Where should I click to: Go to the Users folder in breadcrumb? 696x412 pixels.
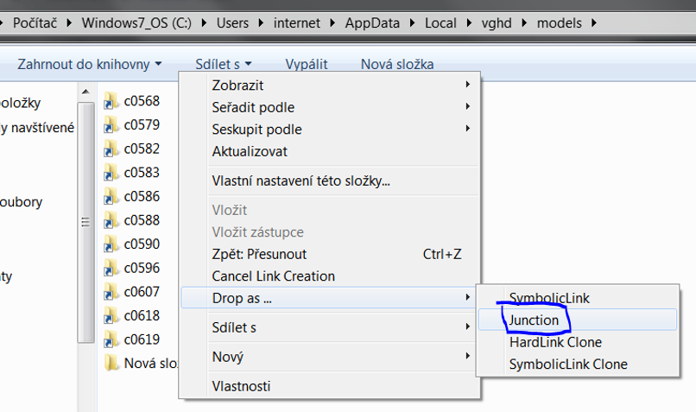(232, 22)
